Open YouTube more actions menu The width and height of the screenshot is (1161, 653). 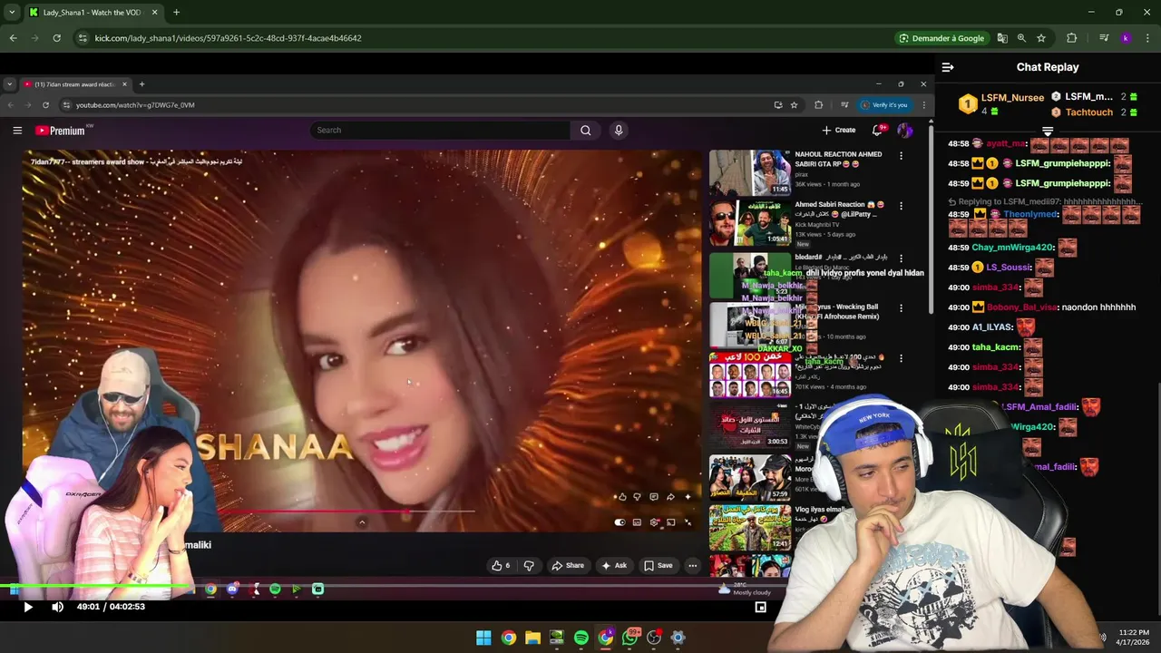click(x=692, y=565)
